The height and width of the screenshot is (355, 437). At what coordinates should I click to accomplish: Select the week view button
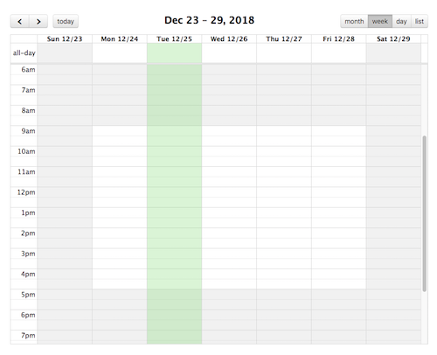pyautogui.click(x=380, y=21)
